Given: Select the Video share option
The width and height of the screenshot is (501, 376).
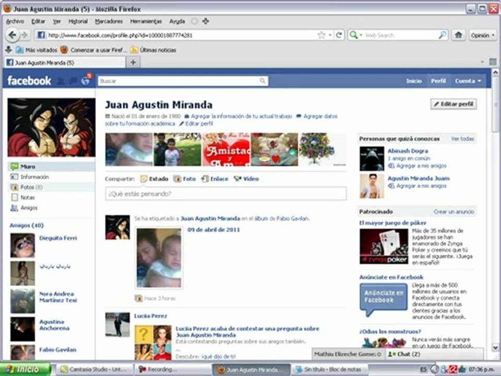Looking at the screenshot, I should (246, 179).
